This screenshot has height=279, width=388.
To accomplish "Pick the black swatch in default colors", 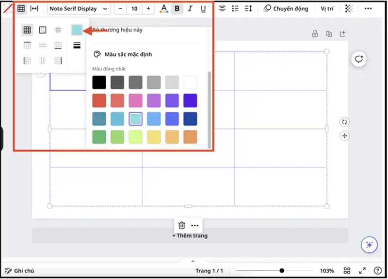I will (99, 82).
